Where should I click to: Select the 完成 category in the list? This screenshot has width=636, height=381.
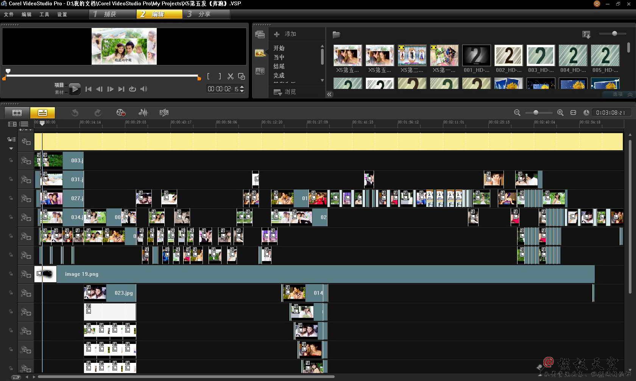279,75
